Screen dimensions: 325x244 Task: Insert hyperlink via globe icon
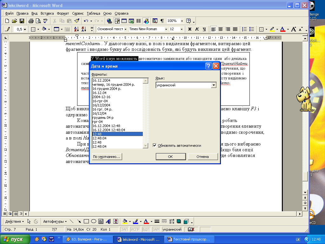point(109,21)
